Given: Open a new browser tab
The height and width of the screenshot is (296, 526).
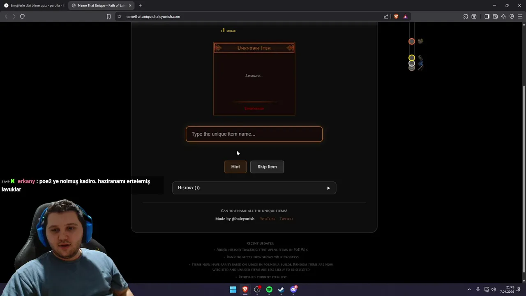Looking at the screenshot, I should coord(140,5).
